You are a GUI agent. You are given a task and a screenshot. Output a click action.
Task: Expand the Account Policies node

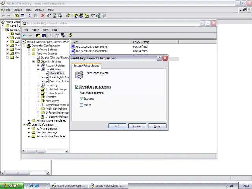38,65
